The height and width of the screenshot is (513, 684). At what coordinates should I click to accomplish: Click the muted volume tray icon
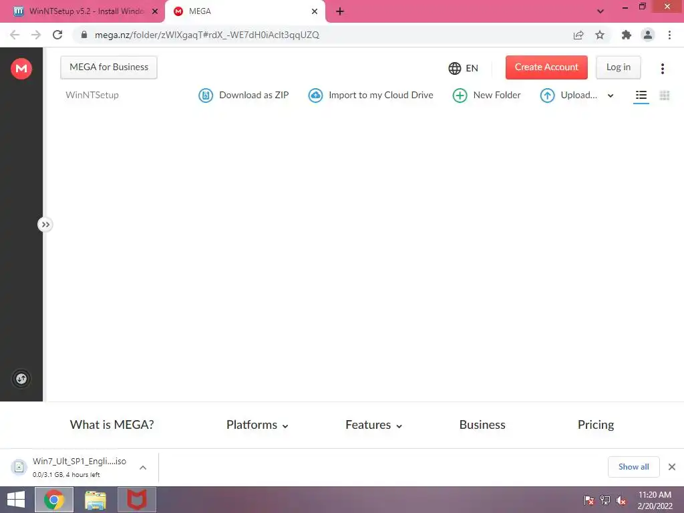pyautogui.click(x=622, y=500)
